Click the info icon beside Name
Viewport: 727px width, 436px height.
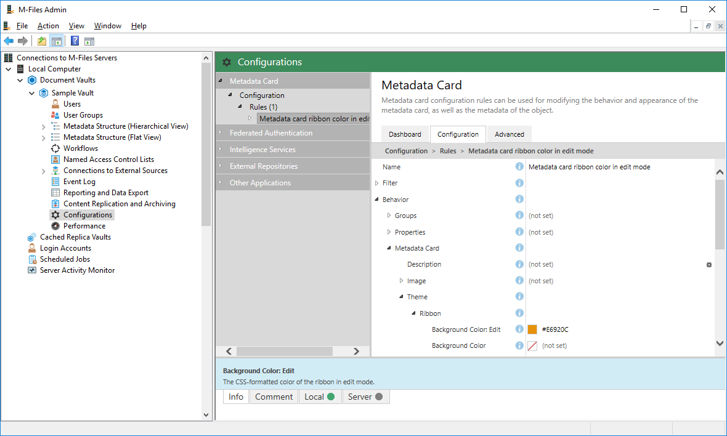[519, 166]
